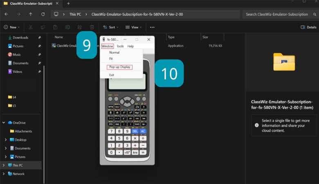Open Music in the sidebar
This screenshot has height=184, width=319.
pos(17,55)
